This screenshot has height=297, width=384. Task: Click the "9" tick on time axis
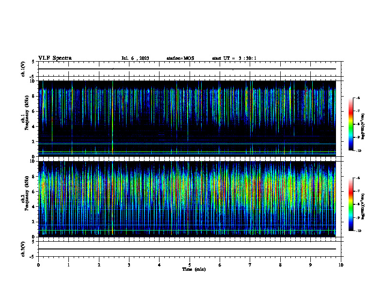tap(310, 265)
